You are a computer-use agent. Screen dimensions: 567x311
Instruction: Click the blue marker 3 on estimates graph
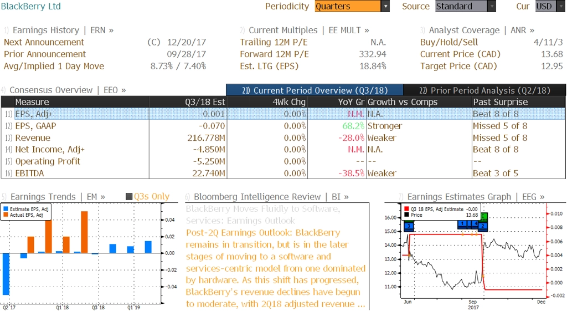[409, 227]
